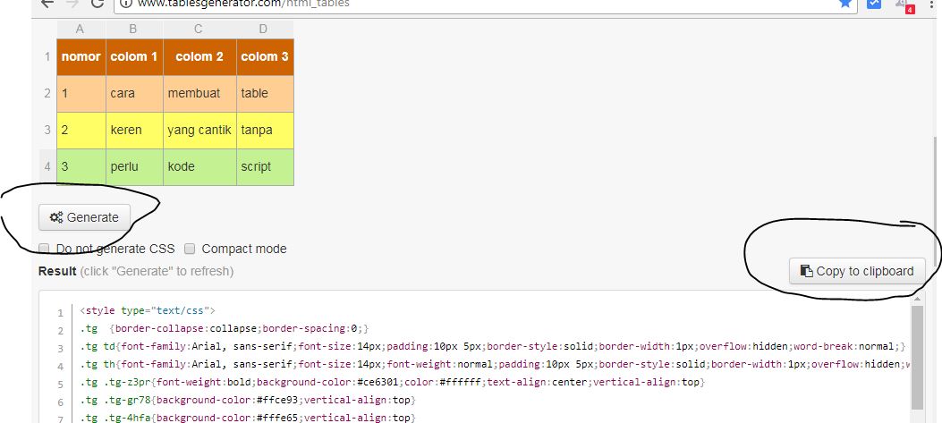This screenshot has height=423, width=942.
Task: Click the Generate button
Action: point(84,217)
